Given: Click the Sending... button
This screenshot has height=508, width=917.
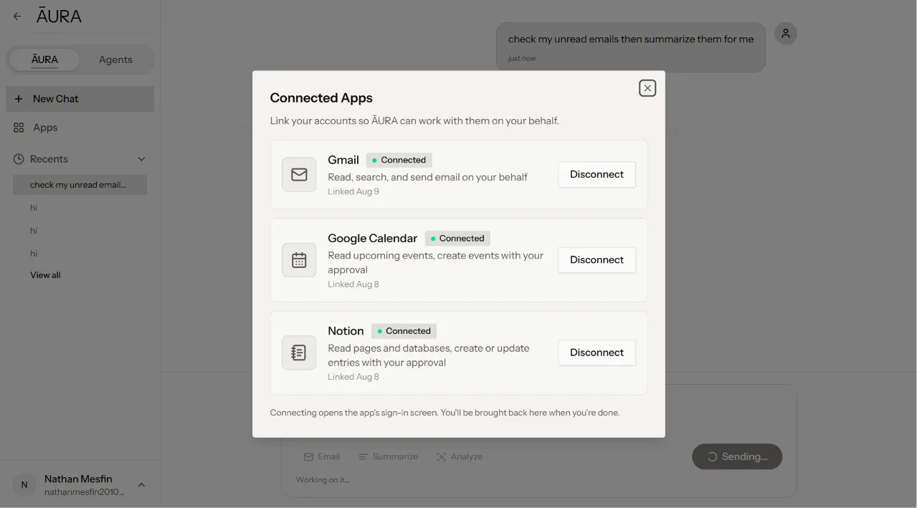Looking at the screenshot, I should coord(737,456).
